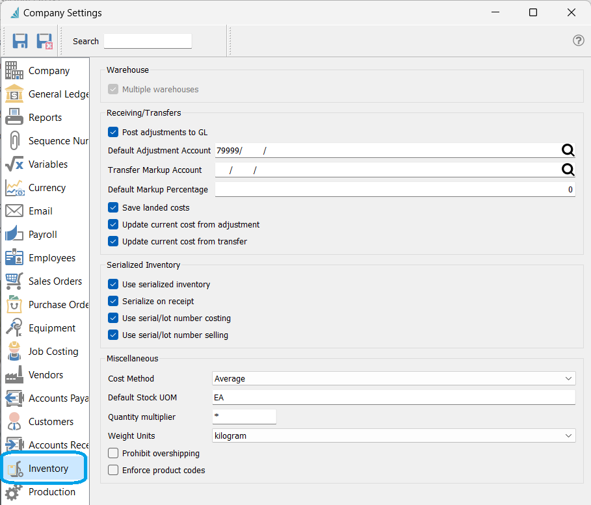The height and width of the screenshot is (505, 591).
Task: Click the Sequence Numbers paperclip icon
Action: click(14, 140)
